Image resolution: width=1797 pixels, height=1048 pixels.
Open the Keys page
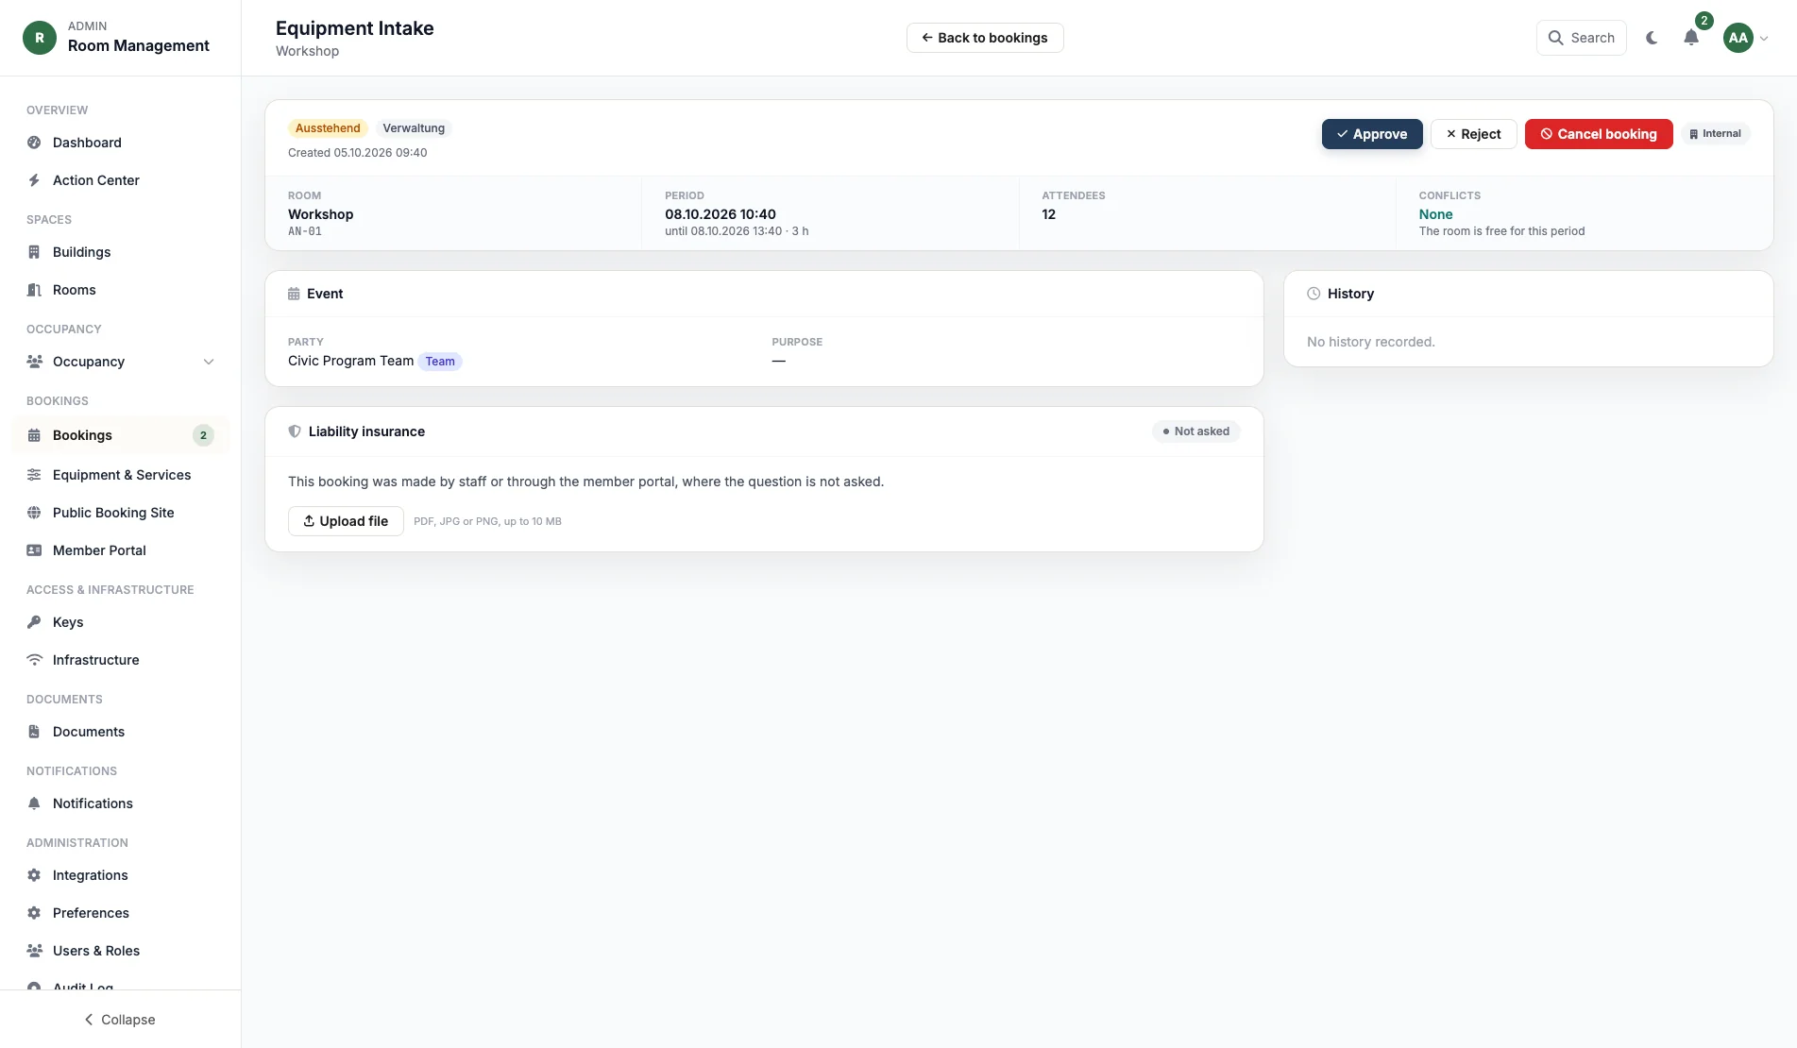[121, 622]
